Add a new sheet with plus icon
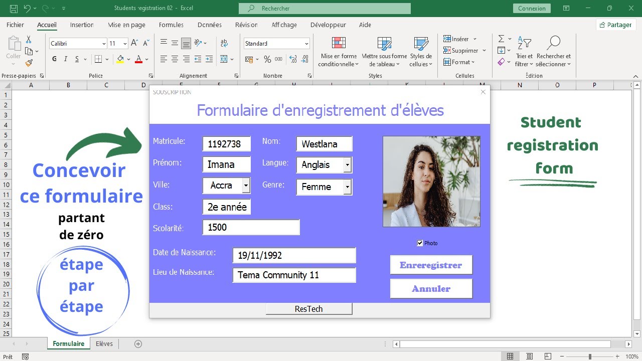This screenshot has width=642, height=361. click(x=138, y=344)
